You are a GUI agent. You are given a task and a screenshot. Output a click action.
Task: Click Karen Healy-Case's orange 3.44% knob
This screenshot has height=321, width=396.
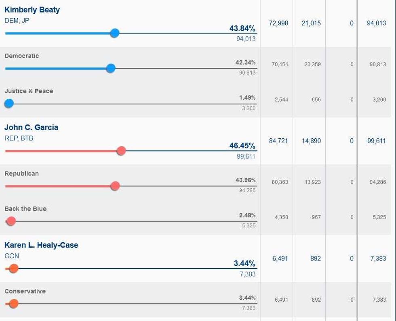(x=14, y=268)
